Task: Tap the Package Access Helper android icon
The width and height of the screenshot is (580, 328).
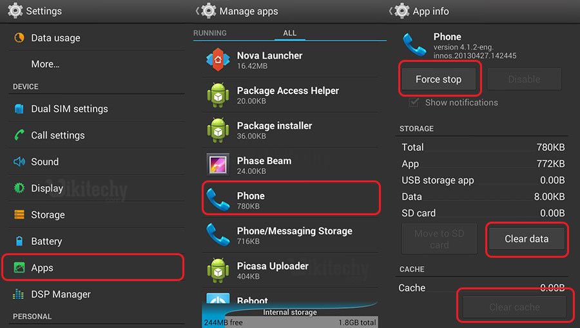Action: [218, 95]
